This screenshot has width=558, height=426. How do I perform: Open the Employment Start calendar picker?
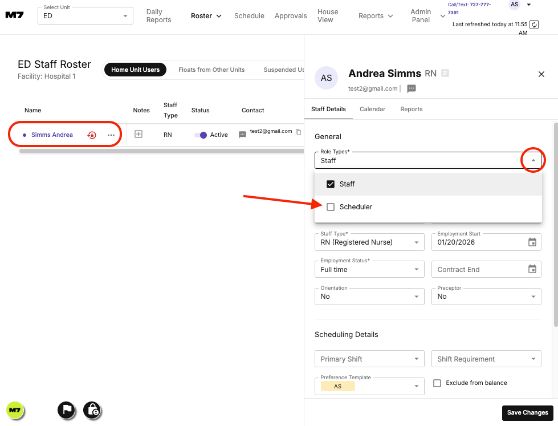click(532, 242)
